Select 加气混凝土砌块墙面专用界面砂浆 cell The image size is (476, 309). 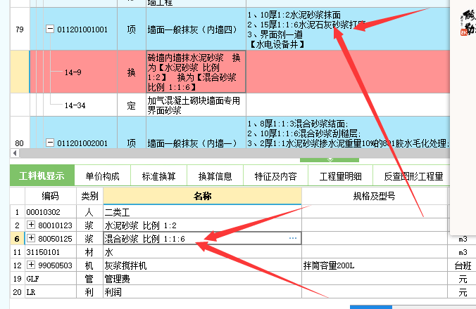[x=196, y=105]
